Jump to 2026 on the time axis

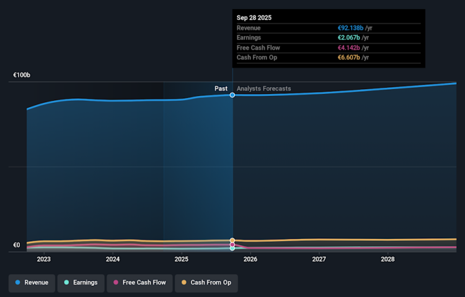coord(250,259)
